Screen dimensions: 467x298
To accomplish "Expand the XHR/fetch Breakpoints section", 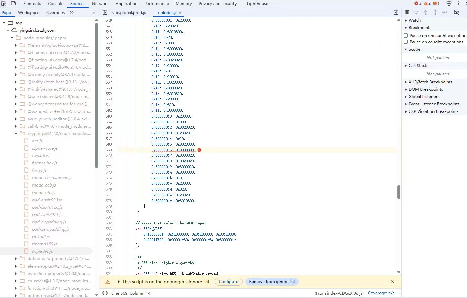I will 430,82.
